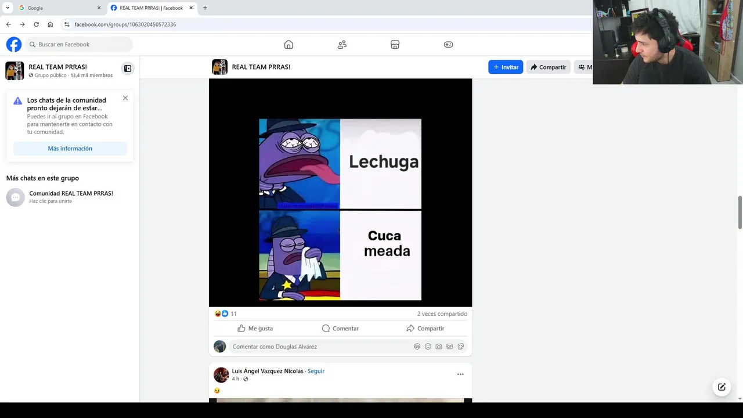
Task: Attach photo with camera icon in comment box
Action: (439, 347)
